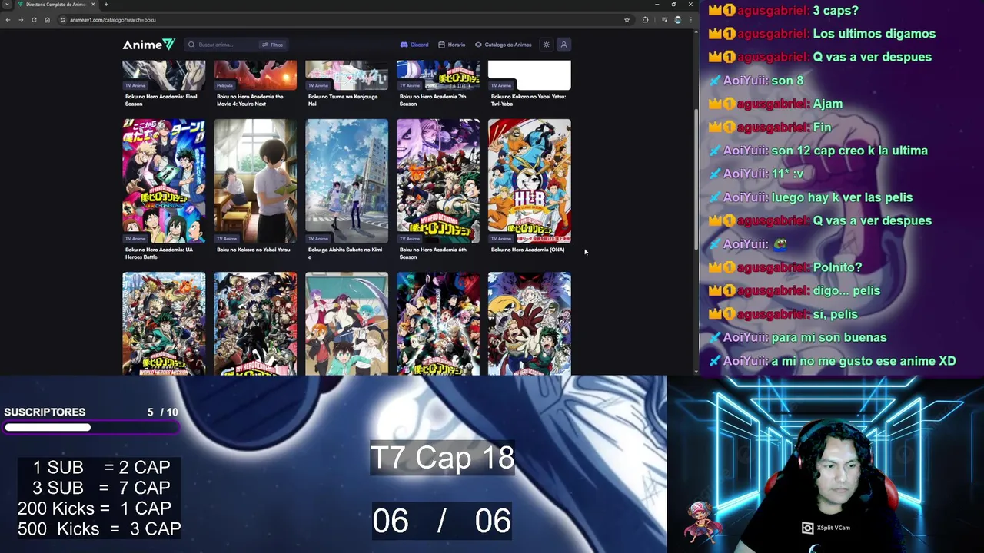Image resolution: width=984 pixels, height=553 pixels.
Task: Select the Directorio Completo de Anime tab
Action: click(56, 5)
